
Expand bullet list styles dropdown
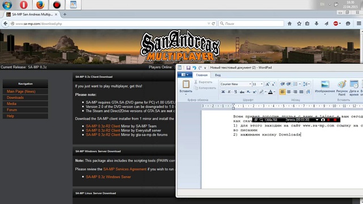pos(300,84)
